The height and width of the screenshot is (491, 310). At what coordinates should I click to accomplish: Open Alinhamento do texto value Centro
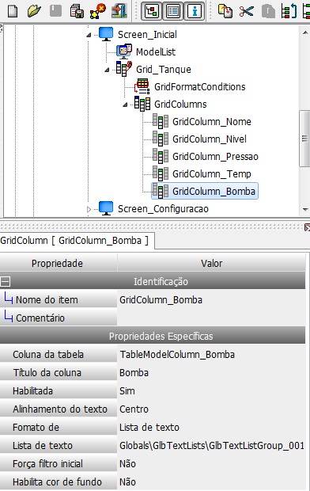211,409
